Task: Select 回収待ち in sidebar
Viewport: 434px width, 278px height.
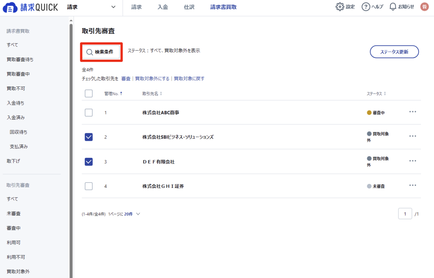Action: (x=19, y=132)
